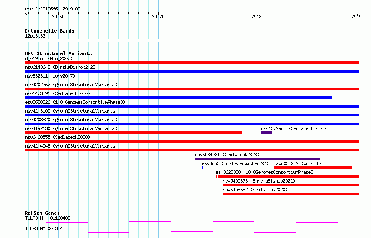Screen dimensions: 371x238
Task: Select the blue bar under esv3628326
Action: [192, 106]
